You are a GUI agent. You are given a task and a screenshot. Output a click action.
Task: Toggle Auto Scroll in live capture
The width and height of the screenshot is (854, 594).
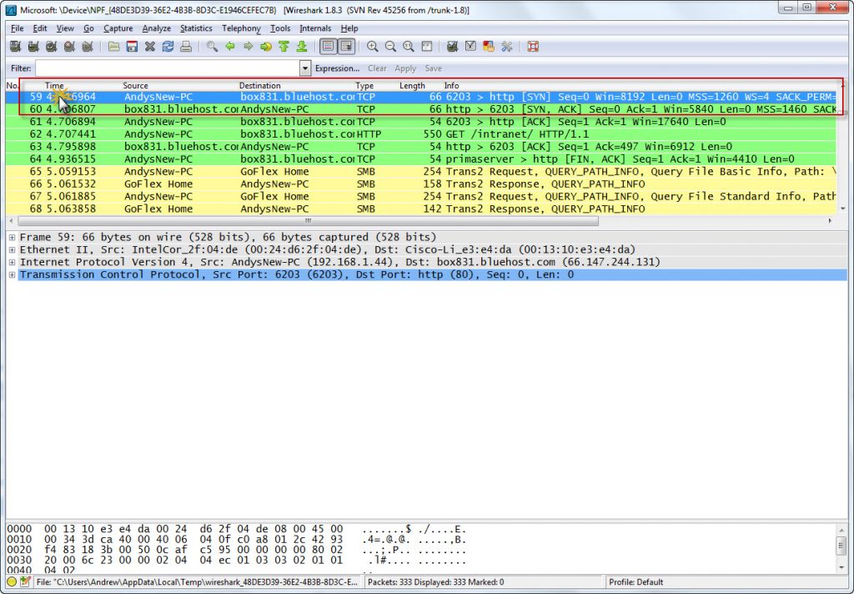pyautogui.click(x=346, y=47)
